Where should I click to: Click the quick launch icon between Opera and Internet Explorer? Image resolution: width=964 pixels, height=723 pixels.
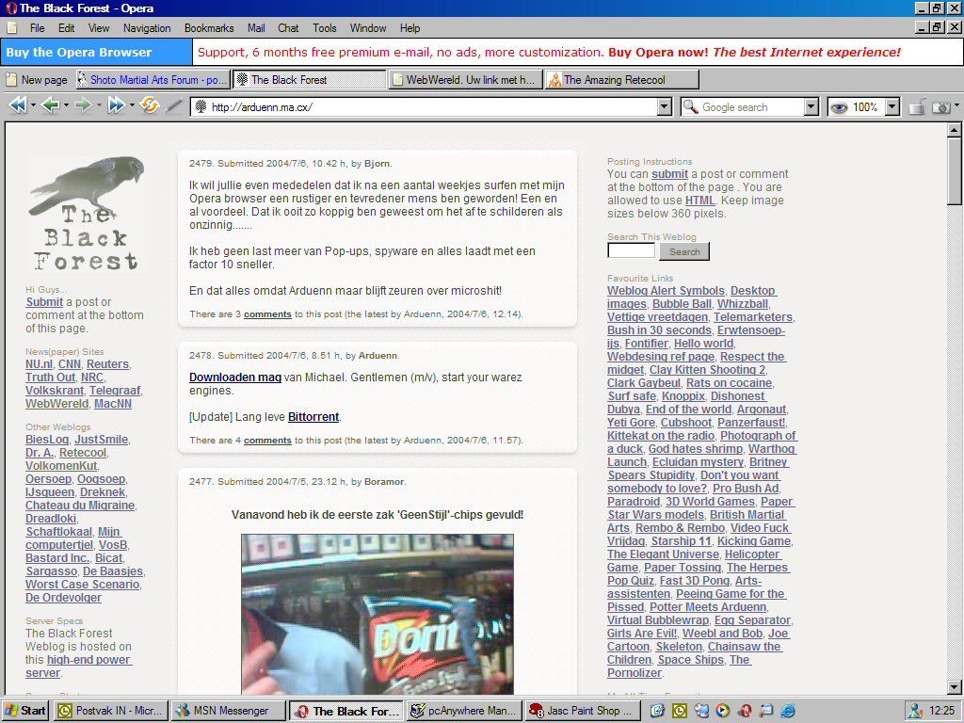(x=766, y=711)
